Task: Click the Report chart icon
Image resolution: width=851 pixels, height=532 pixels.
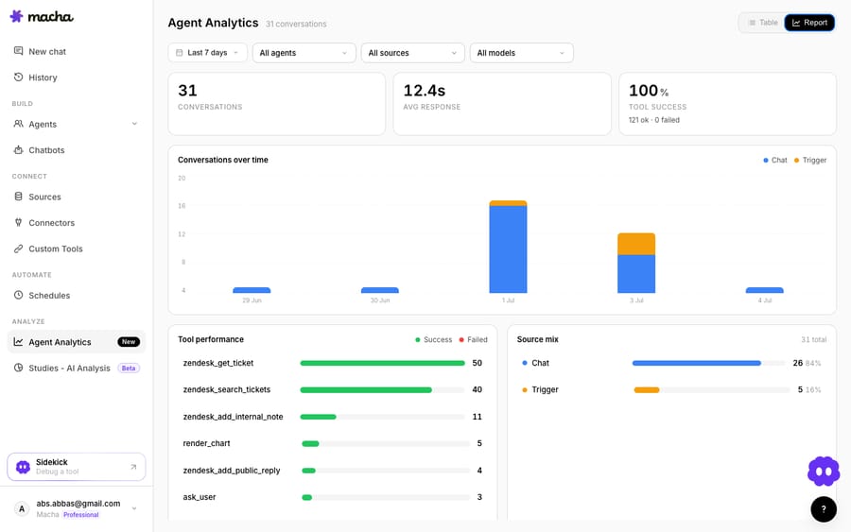Action: point(796,23)
